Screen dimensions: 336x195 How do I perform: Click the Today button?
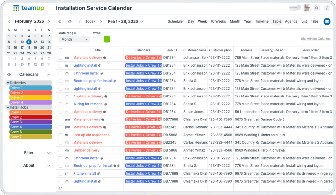point(90,22)
